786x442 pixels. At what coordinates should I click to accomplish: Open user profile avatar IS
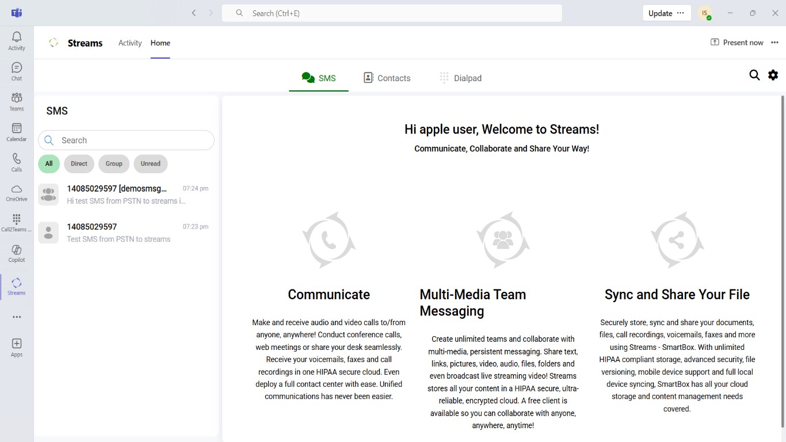[705, 13]
